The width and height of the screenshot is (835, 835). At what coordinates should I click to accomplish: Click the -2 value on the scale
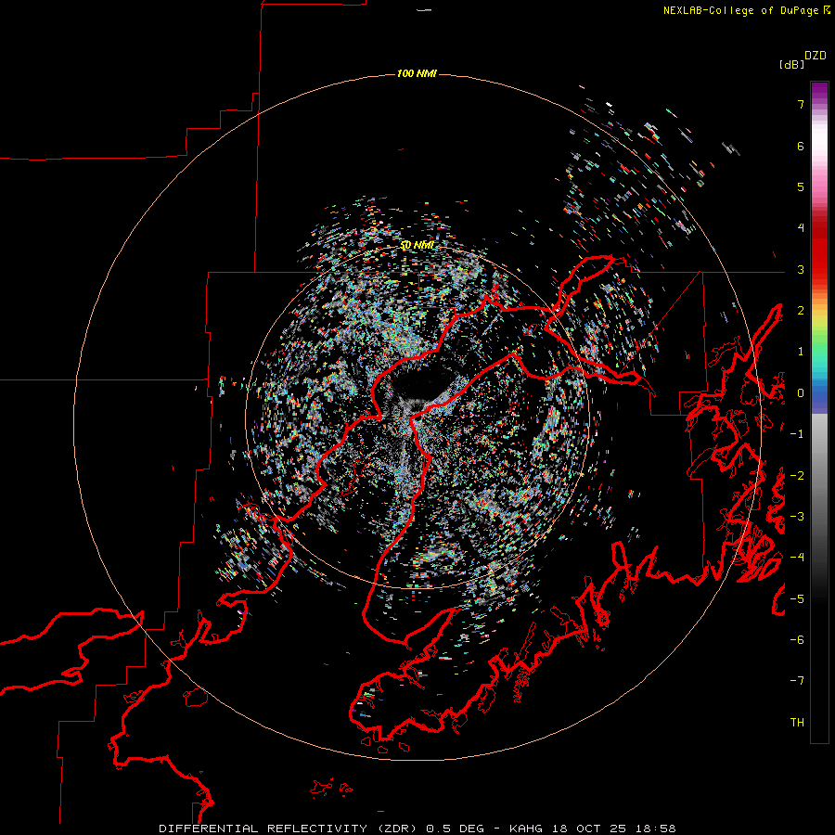(x=797, y=476)
